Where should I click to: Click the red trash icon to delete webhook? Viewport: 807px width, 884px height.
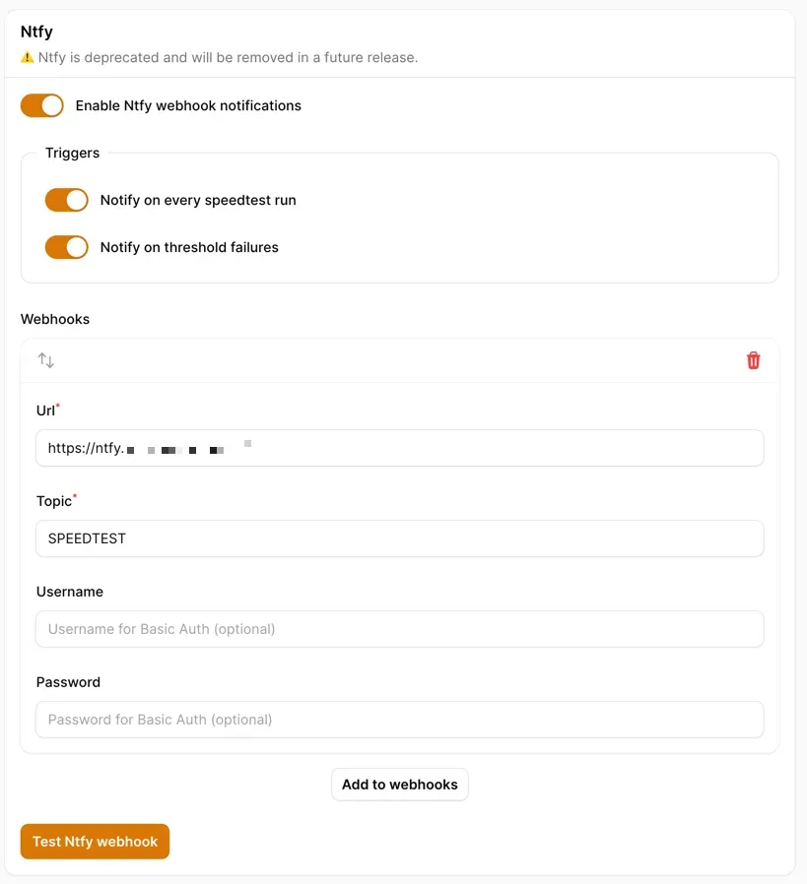click(x=753, y=360)
